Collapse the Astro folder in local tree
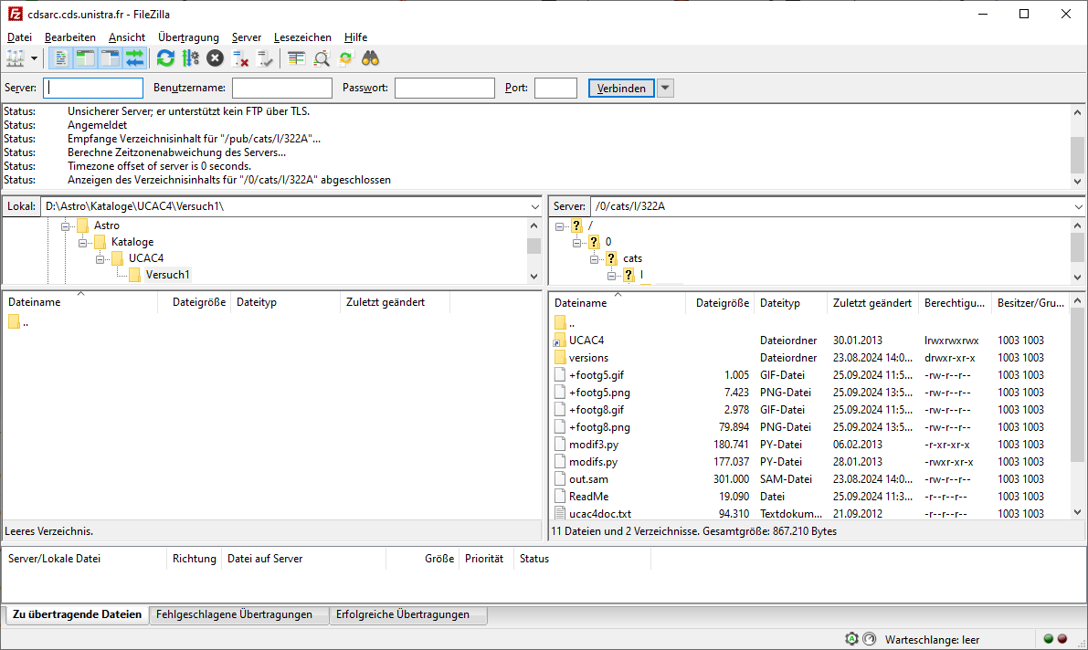The width and height of the screenshot is (1088, 650). pyautogui.click(x=65, y=226)
